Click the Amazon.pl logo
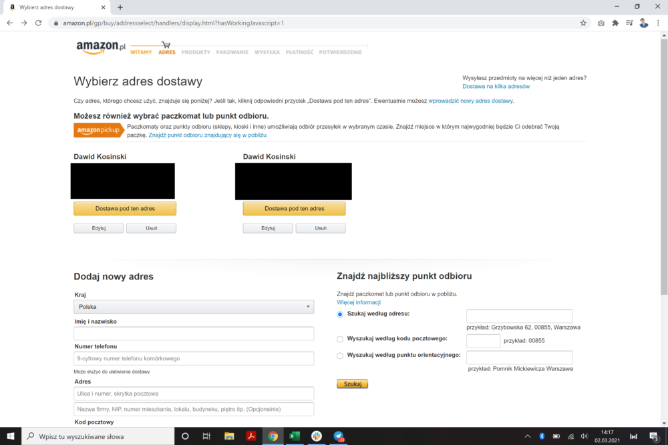 (x=101, y=47)
